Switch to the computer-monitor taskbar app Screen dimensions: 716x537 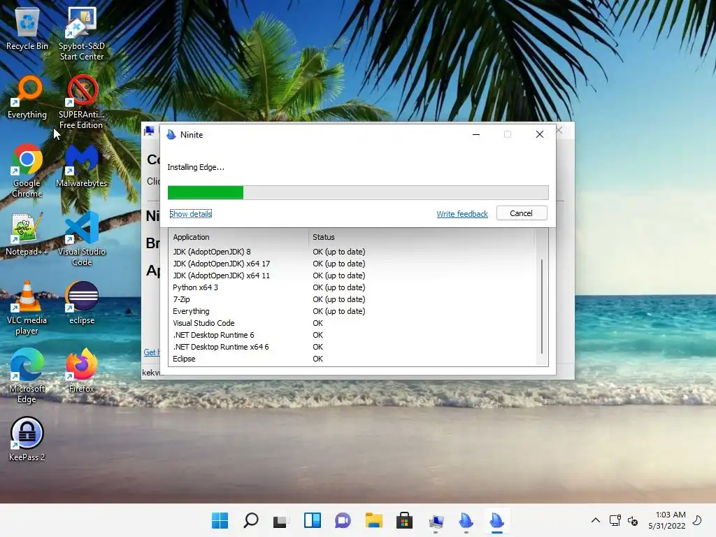(436, 520)
